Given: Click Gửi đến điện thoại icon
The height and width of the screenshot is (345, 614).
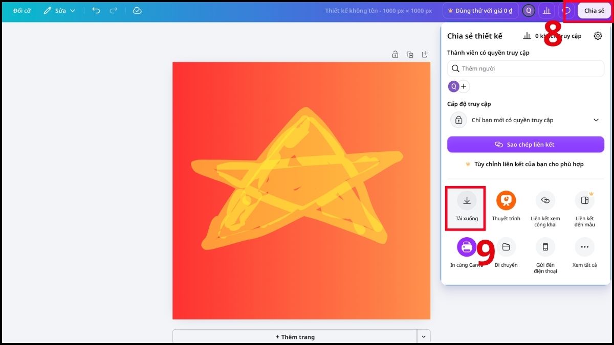Looking at the screenshot, I should 545,247.
